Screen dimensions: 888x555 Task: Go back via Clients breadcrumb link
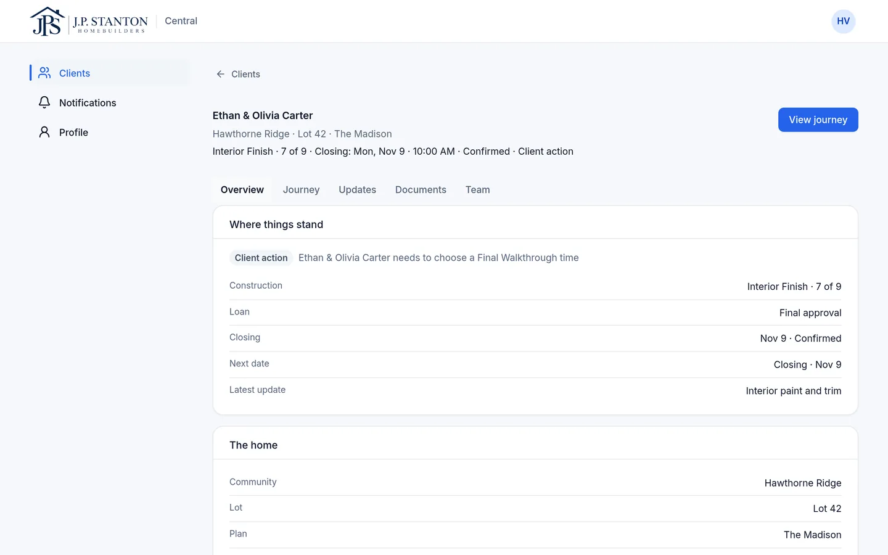coord(238,74)
